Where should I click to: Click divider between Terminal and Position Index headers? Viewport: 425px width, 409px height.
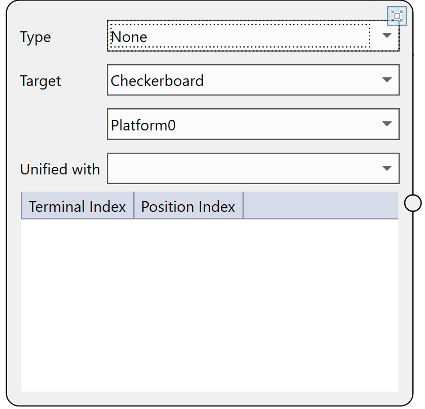pyautogui.click(x=134, y=206)
